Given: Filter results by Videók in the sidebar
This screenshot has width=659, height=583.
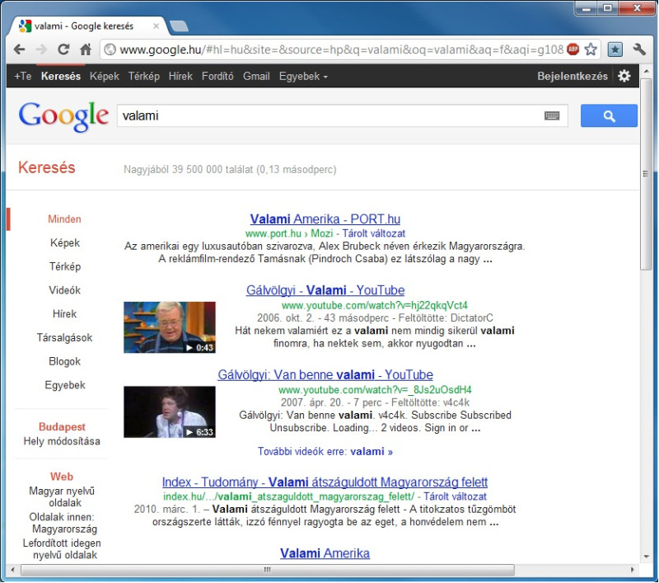Looking at the screenshot, I should pyautogui.click(x=64, y=289).
